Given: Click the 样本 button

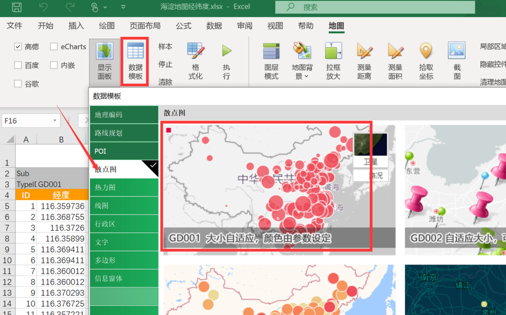Looking at the screenshot, I should tap(165, 47).
